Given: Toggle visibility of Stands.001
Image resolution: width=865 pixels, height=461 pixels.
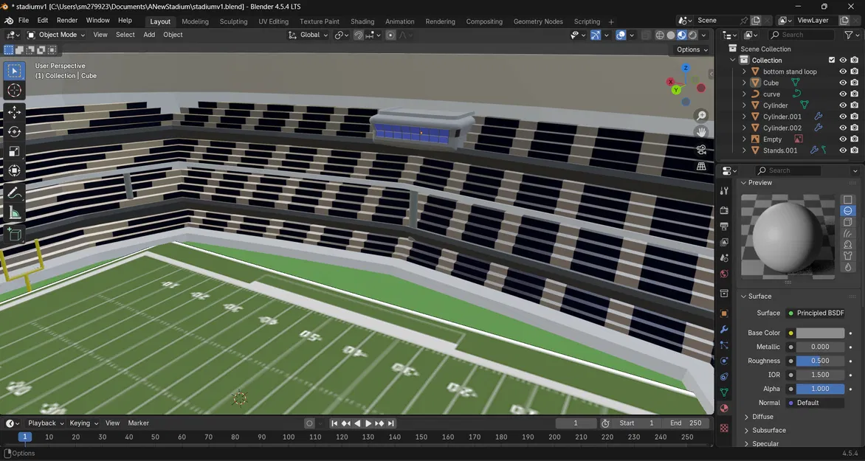Looking at the screenshot, I should click(843, 150).
